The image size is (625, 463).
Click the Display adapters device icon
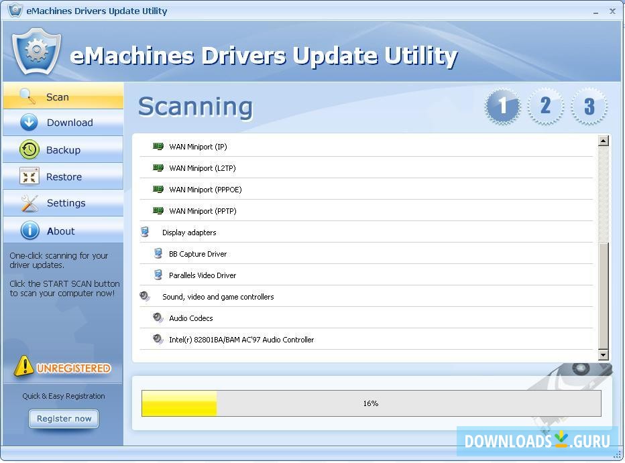[x=146, y=231]
